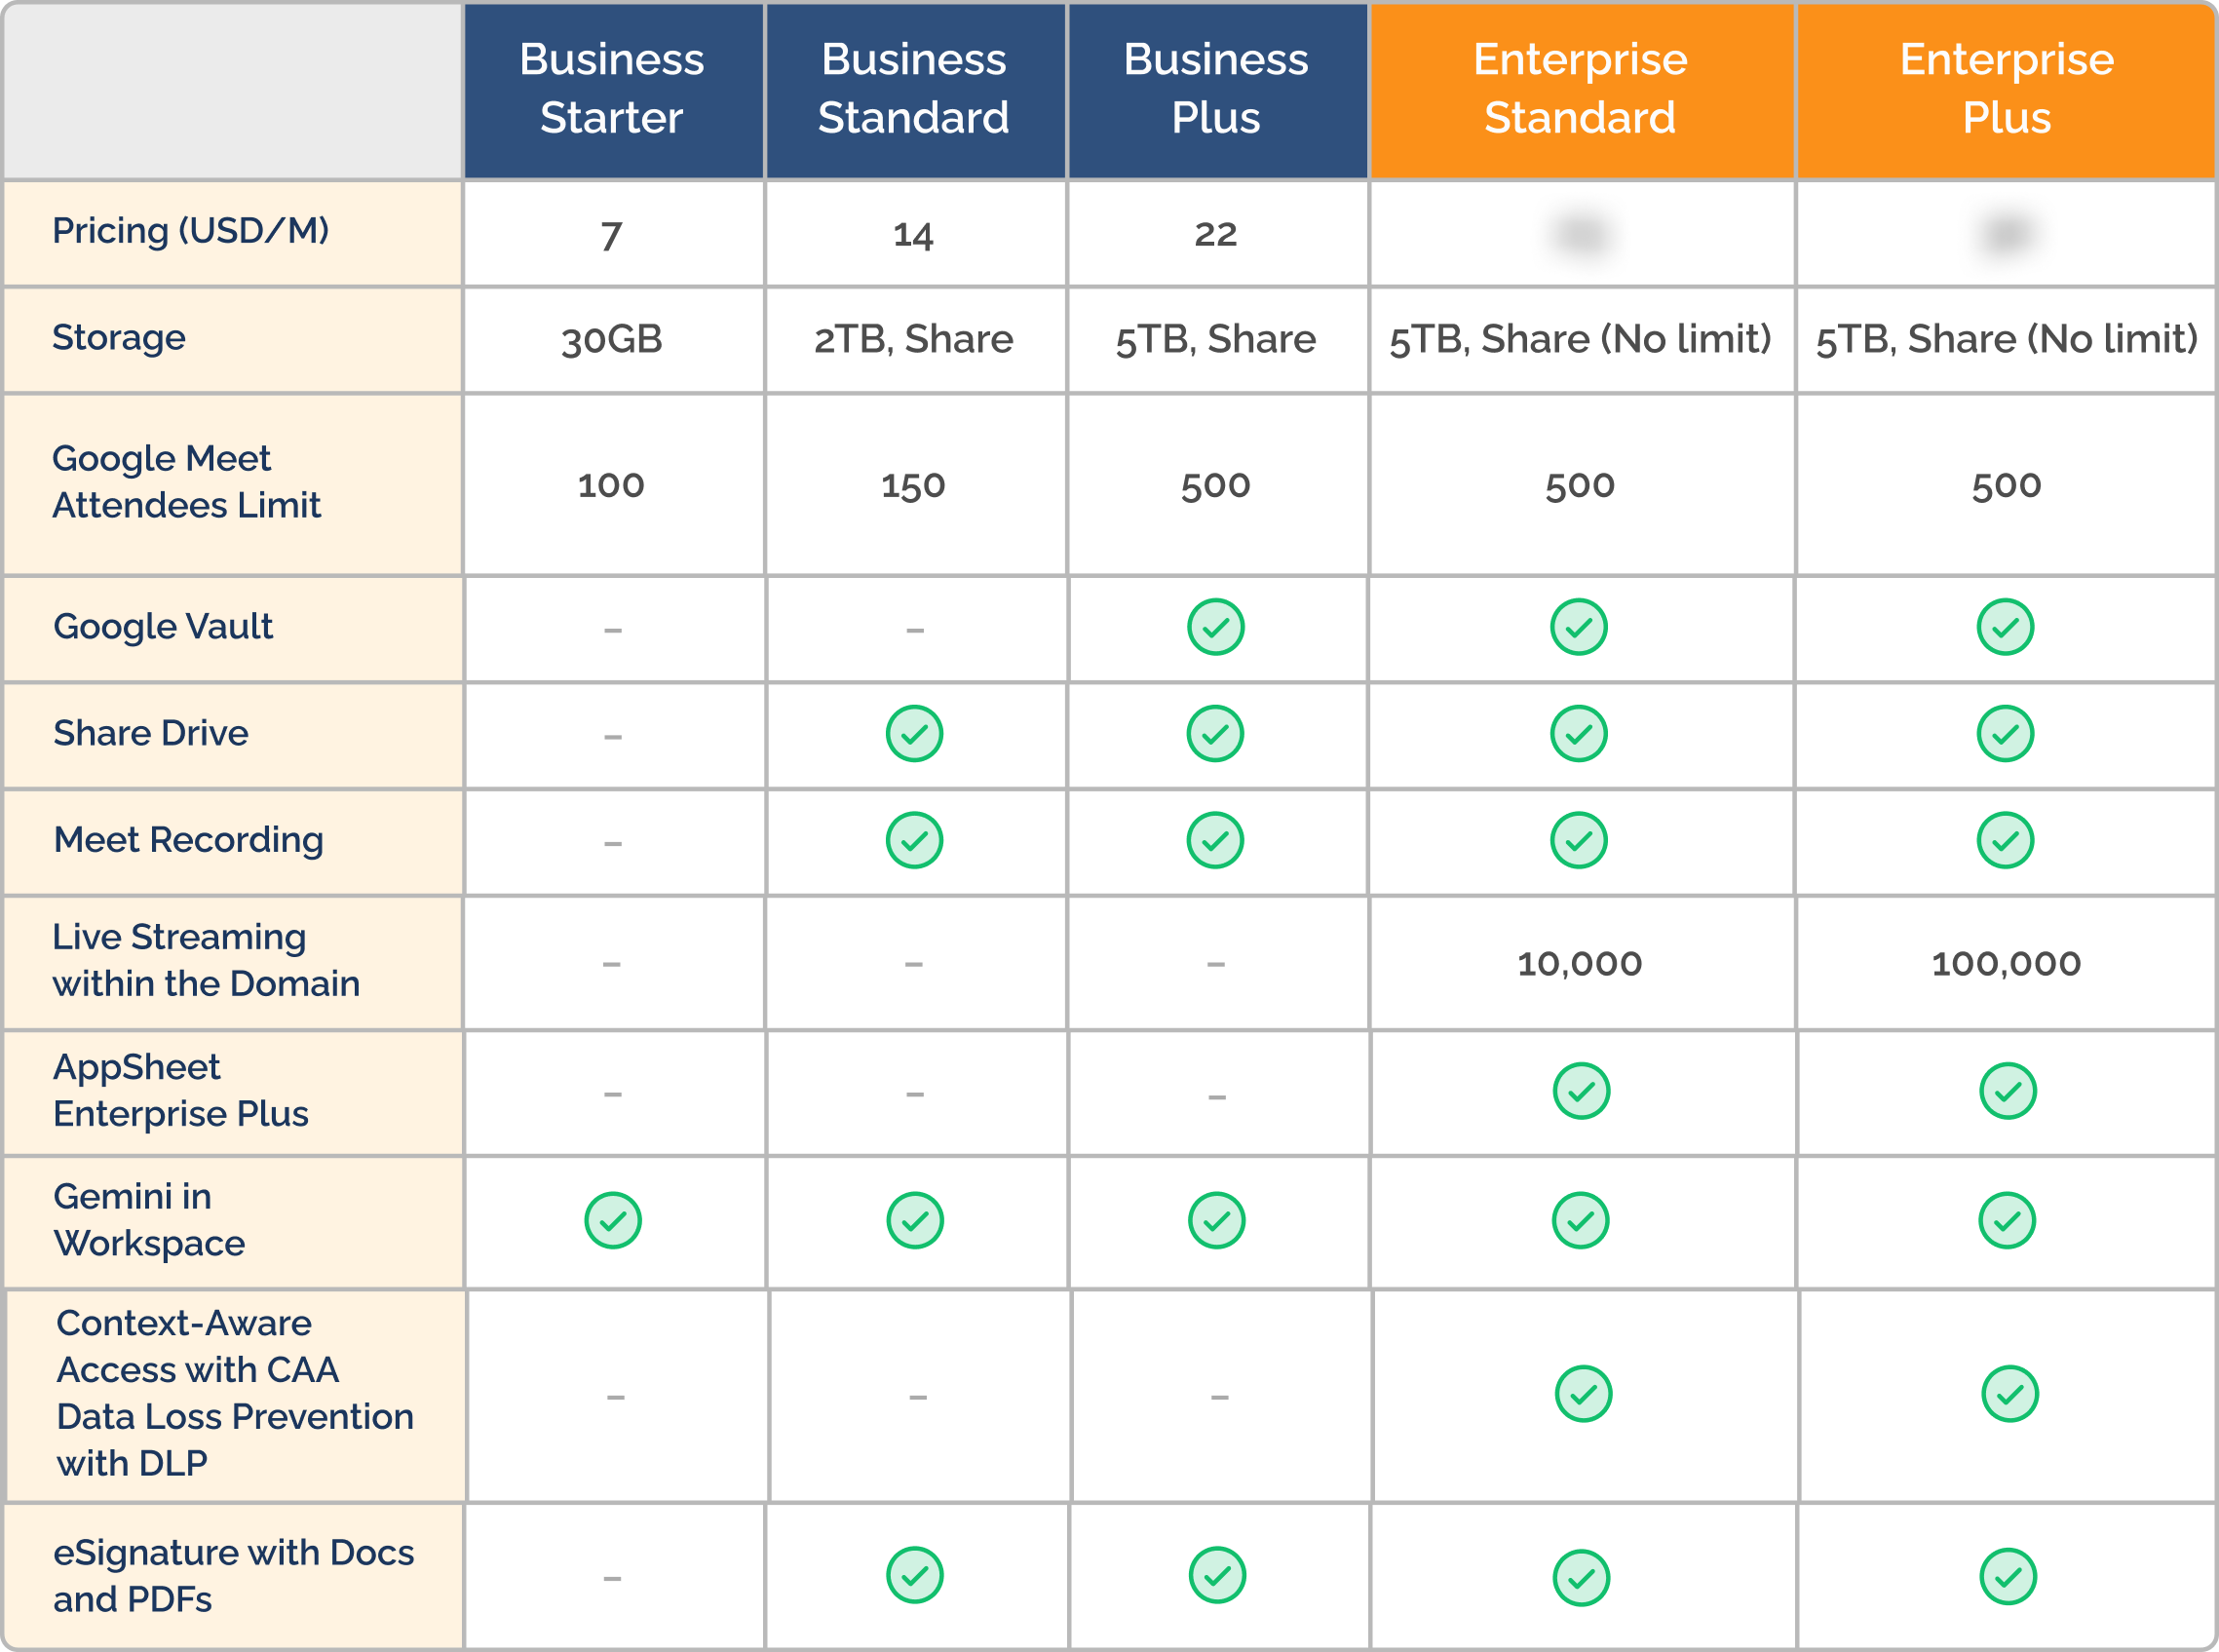
Task: Click AppSheet Enterprise Plus checkmark under Enterprise Standard
Action: (1581, 1090)
